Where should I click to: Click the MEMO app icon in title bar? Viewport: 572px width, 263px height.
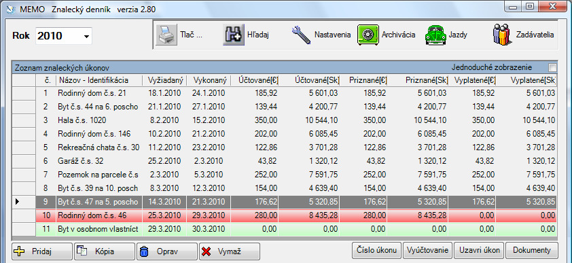coord(10,9)
